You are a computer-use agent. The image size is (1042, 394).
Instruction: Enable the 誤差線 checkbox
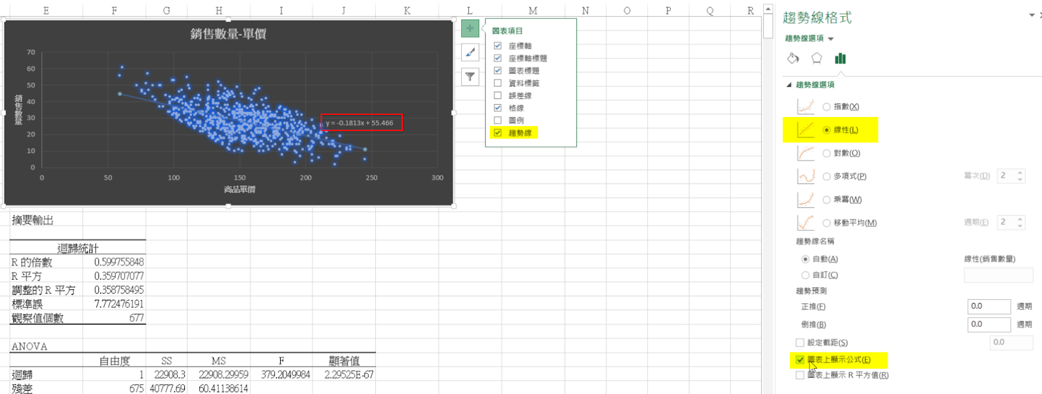(x=498, y=95)
